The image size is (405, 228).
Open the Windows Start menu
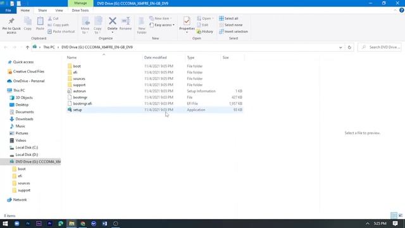click(x=5, y=224)
